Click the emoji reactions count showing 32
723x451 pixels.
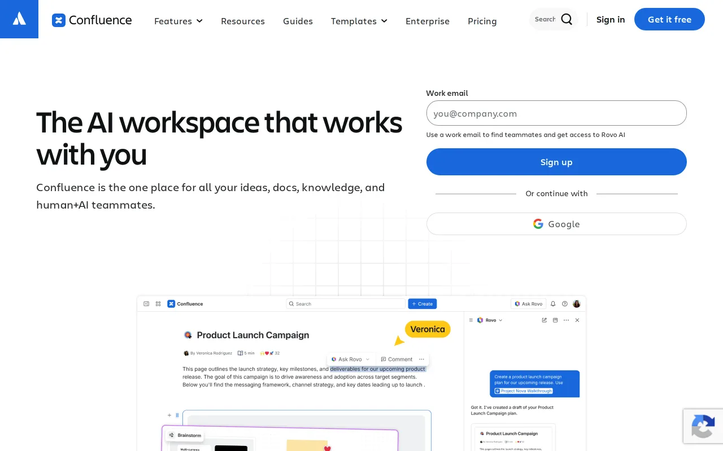tap(270, 353)
